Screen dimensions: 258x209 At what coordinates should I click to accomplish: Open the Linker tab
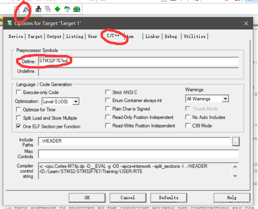click(x=153, y=37)
